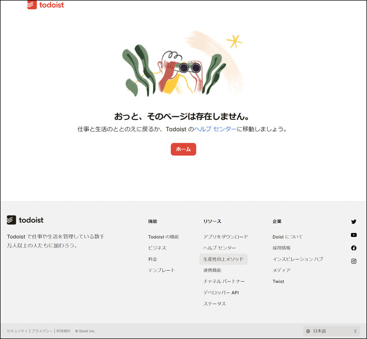Image resolution: width=367 pixels, height=339 pixels.
Task: Click the 企業 footer column heading
Action: click(277, 221)
